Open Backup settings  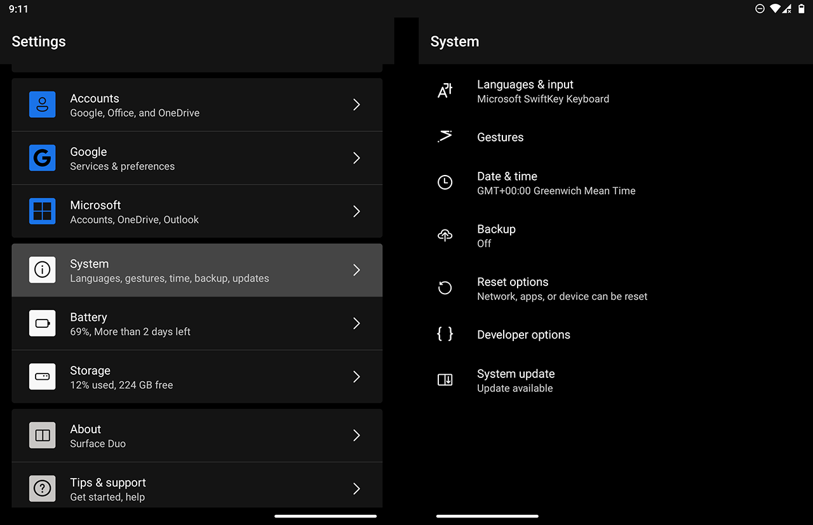[615, 236]
